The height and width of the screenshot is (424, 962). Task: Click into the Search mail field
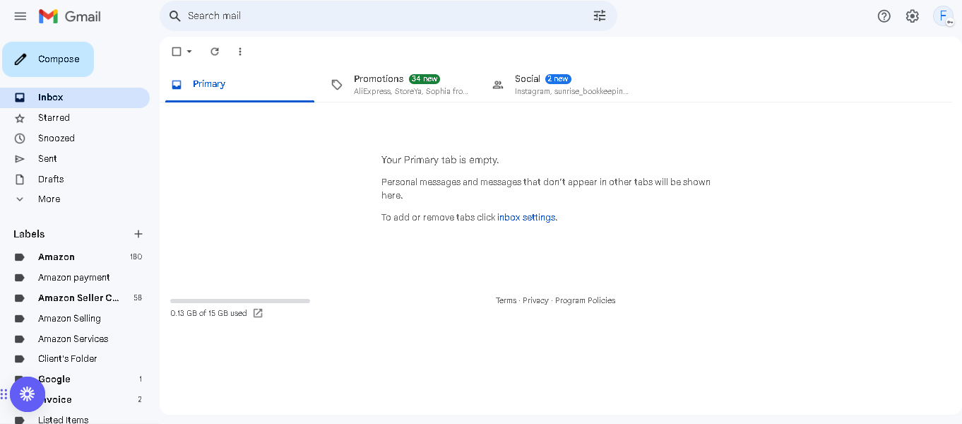point(388,16)
